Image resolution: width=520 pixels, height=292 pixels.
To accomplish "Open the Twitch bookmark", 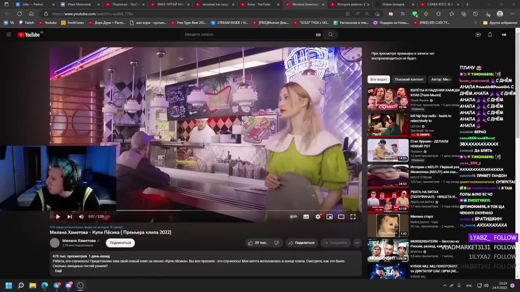I will [26, 23].
